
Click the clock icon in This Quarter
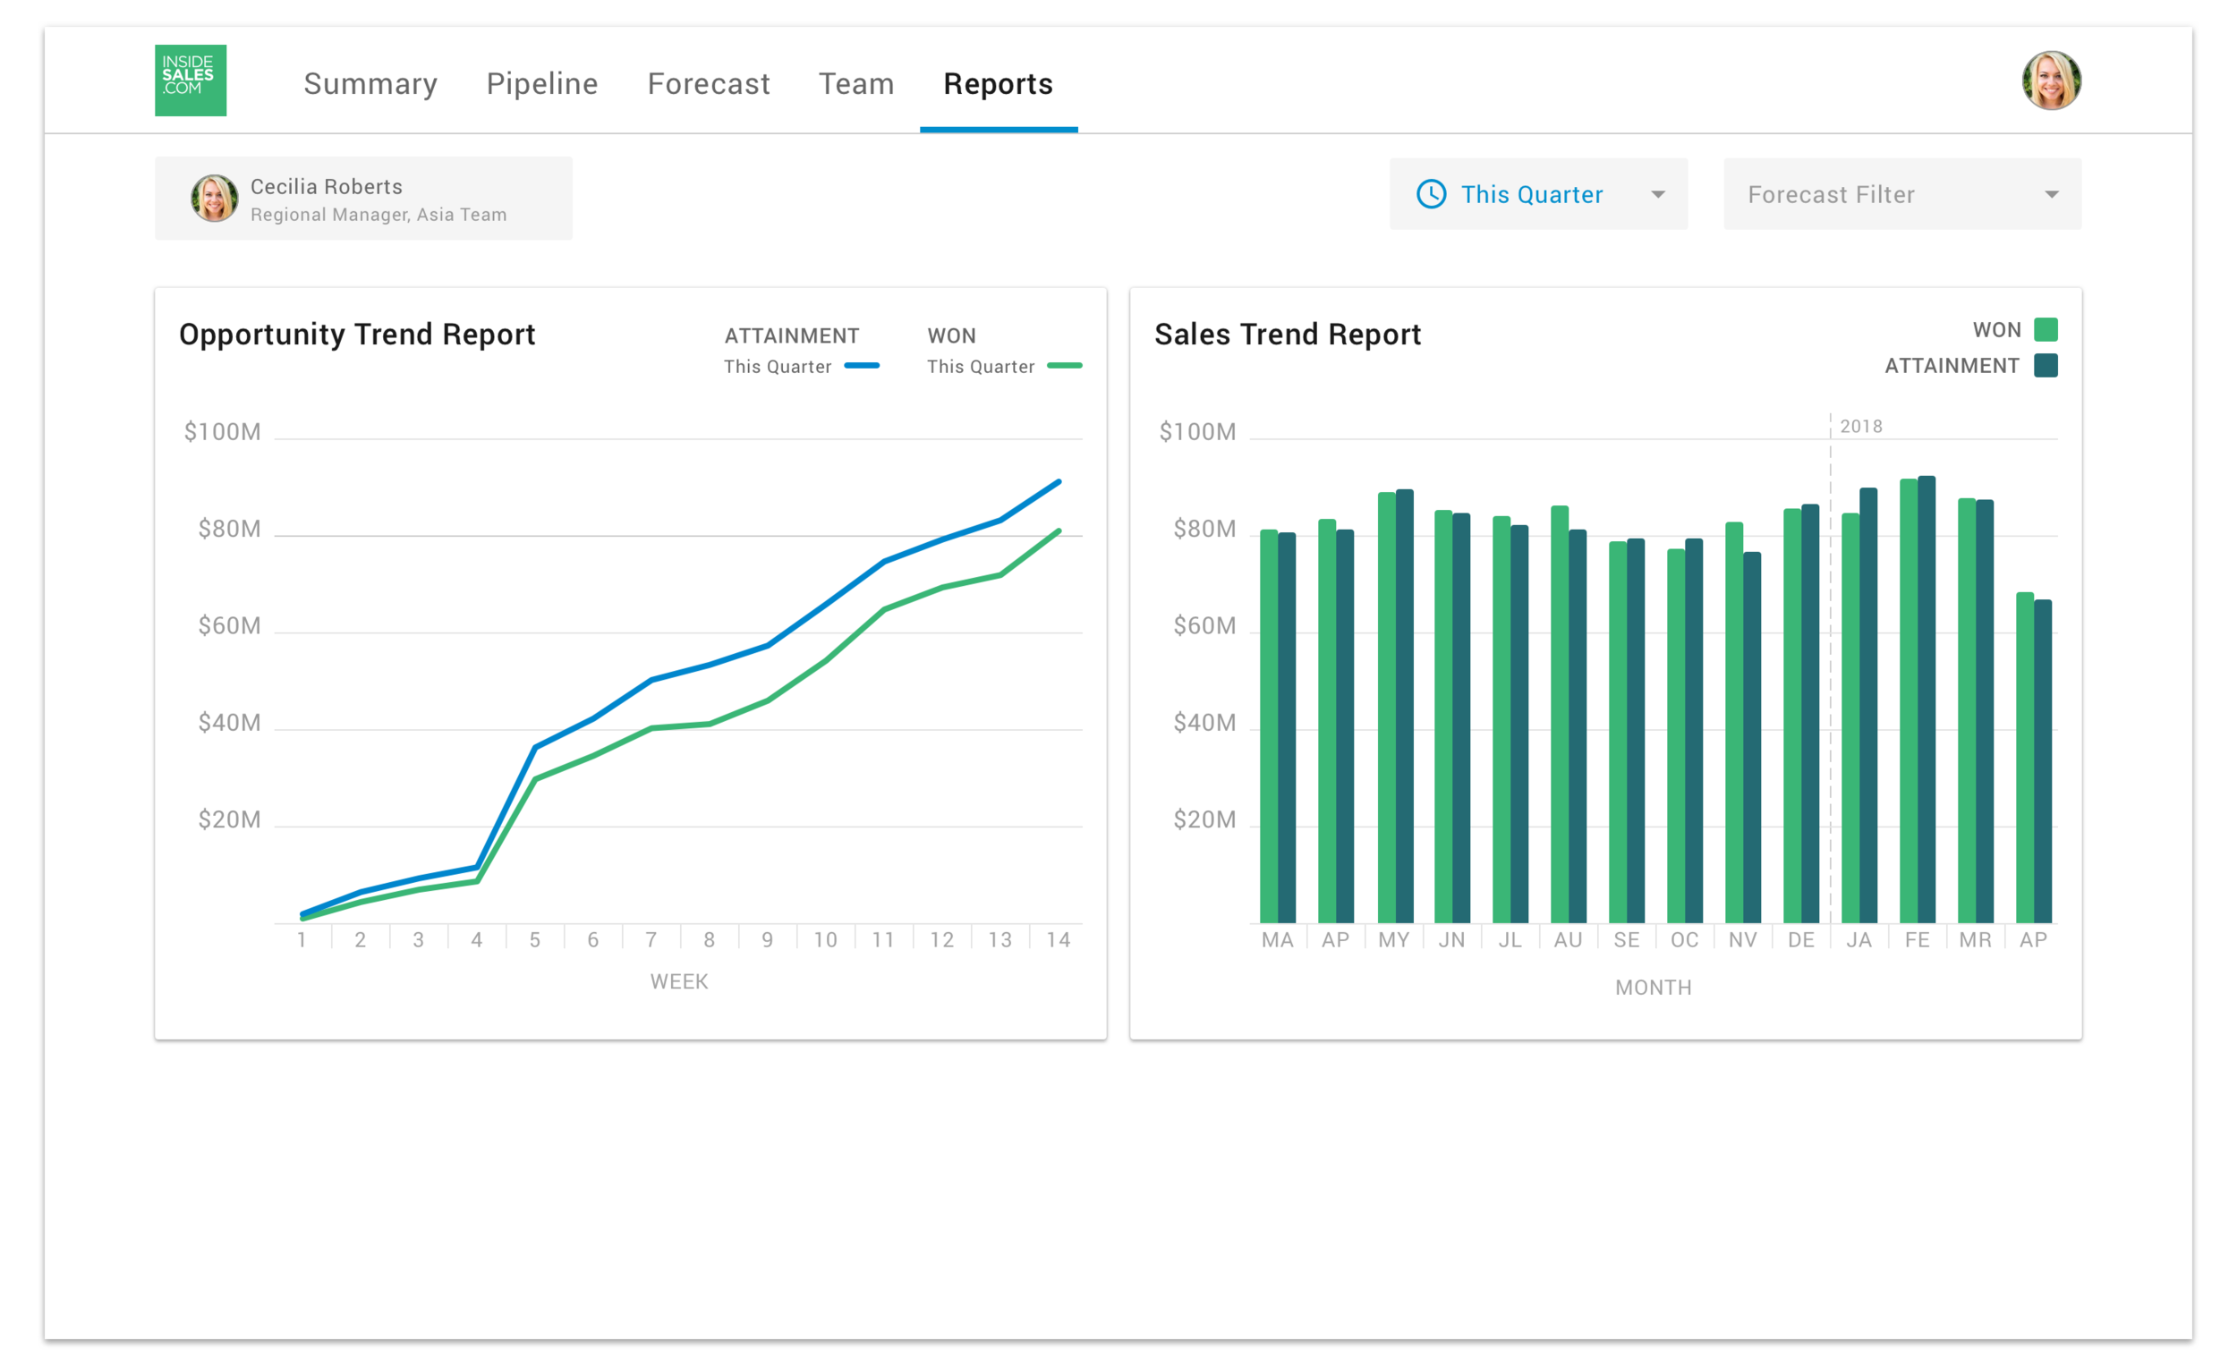(x=1431, y=194)
